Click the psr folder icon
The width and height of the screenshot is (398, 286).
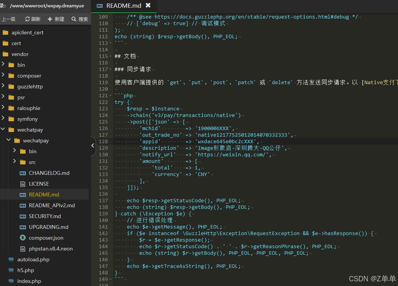pyautogui.click(x=11, y=97)
